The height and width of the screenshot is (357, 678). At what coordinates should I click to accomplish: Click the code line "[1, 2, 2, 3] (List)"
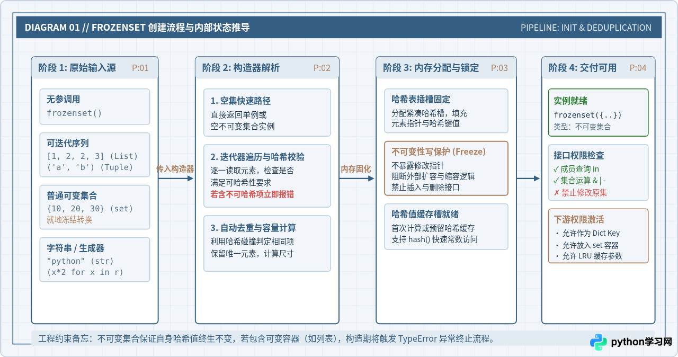pyautogui.click(x=92, y=156)
